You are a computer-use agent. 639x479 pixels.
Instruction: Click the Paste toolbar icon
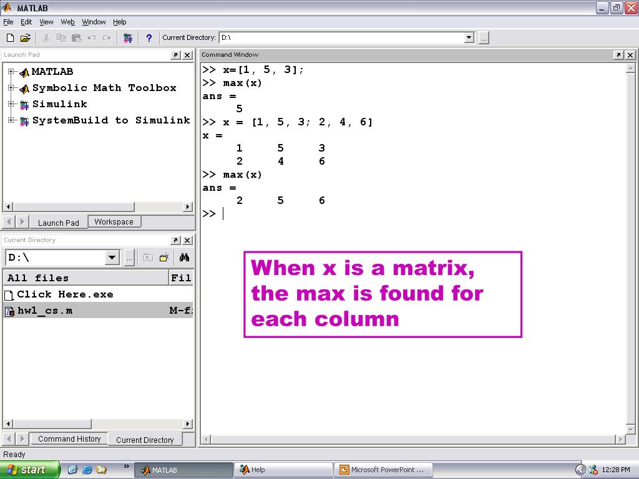pyautogui.click(x=77, y=38)
